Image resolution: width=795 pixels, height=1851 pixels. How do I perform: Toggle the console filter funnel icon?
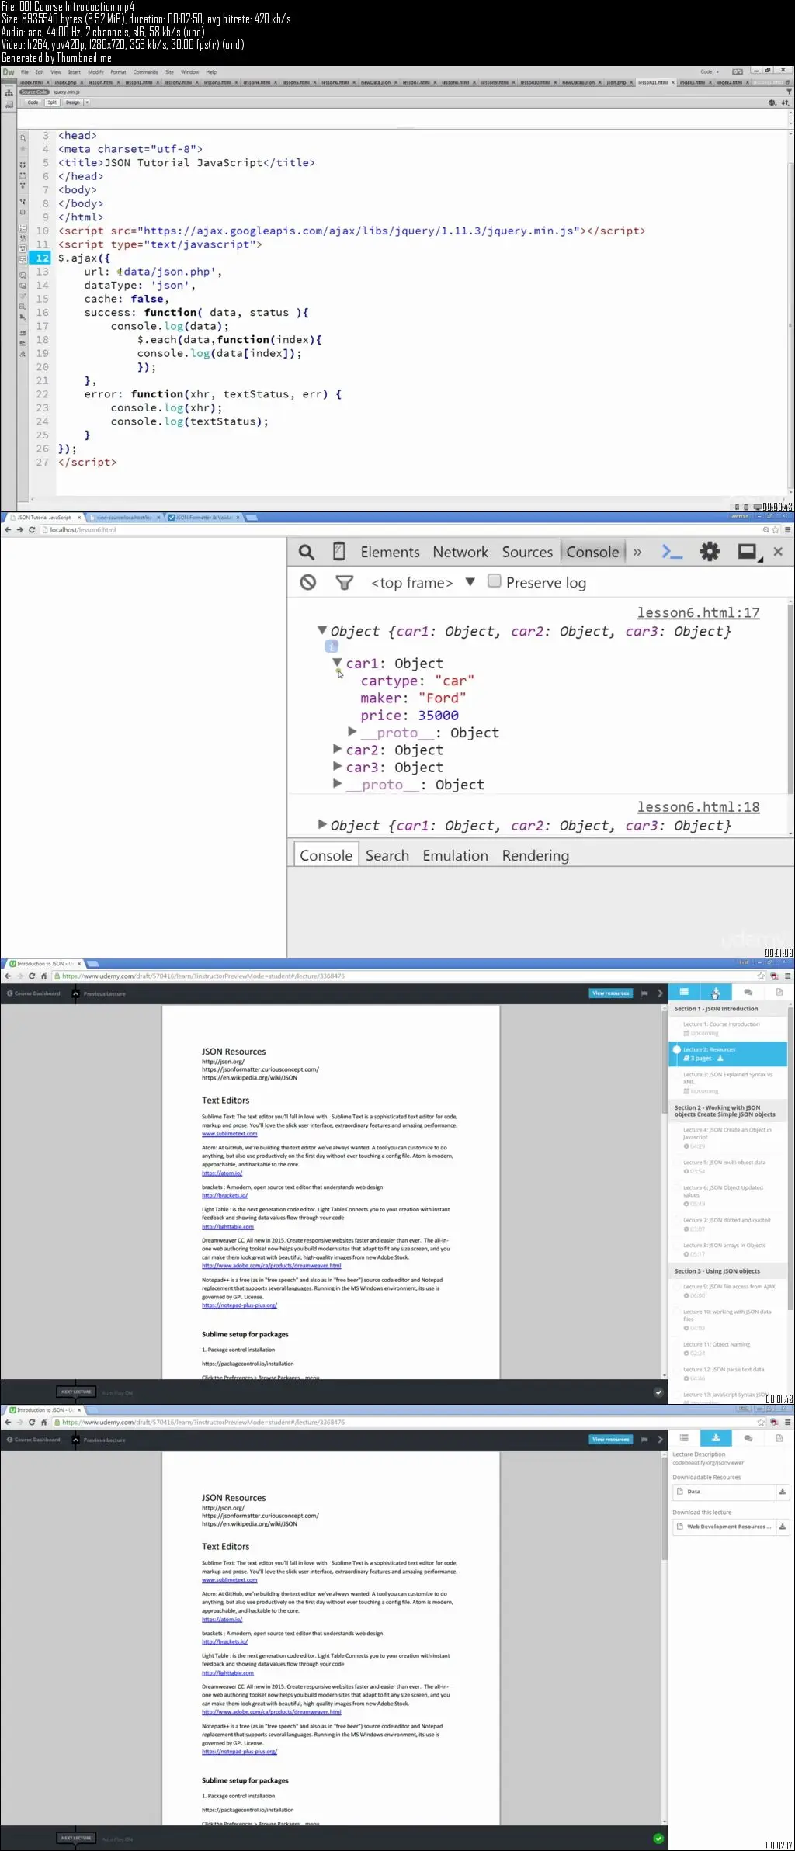[344, 582]
